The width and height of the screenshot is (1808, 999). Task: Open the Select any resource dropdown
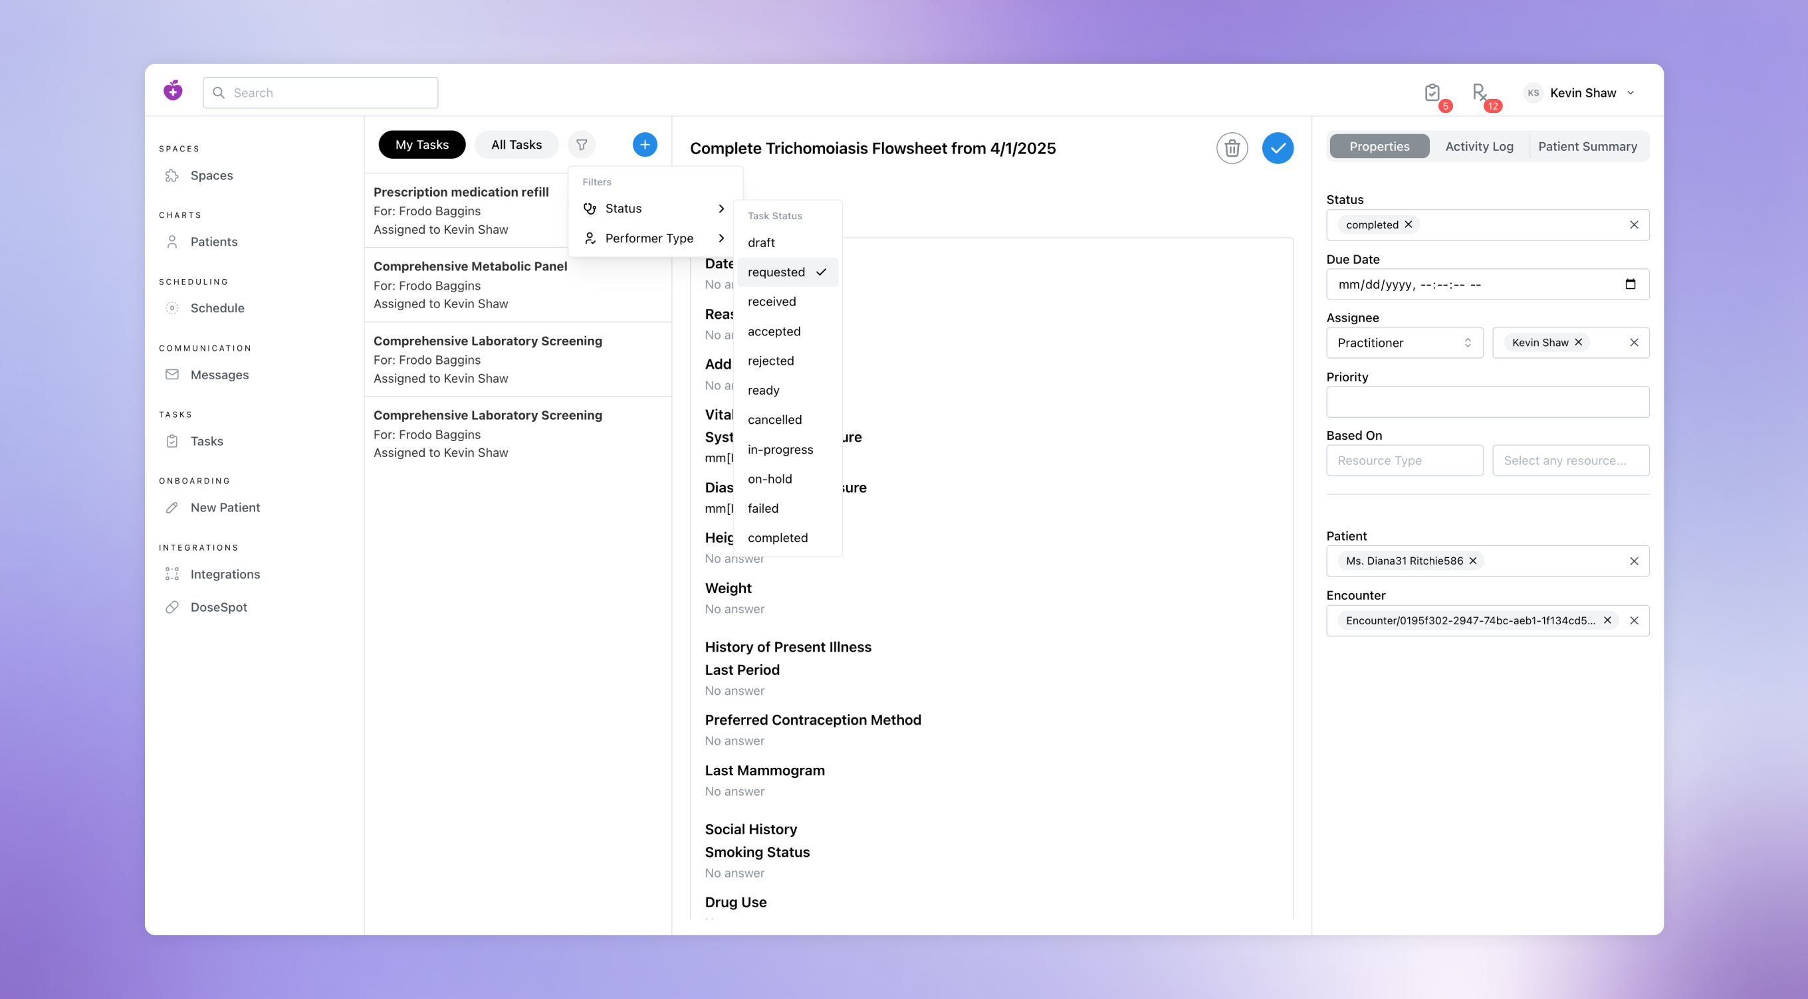[x=1570, y=460]
